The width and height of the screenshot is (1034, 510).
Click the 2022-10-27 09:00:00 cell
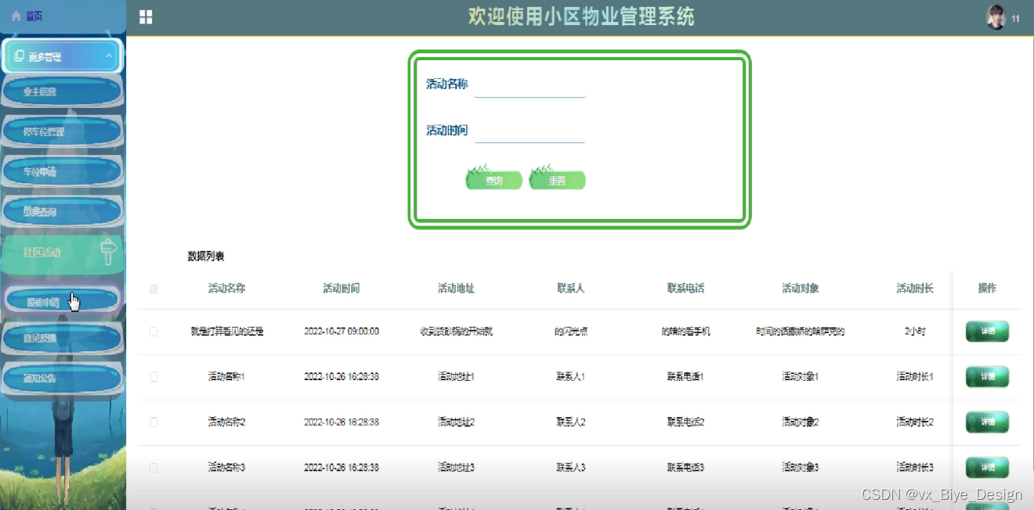point(342,332)
